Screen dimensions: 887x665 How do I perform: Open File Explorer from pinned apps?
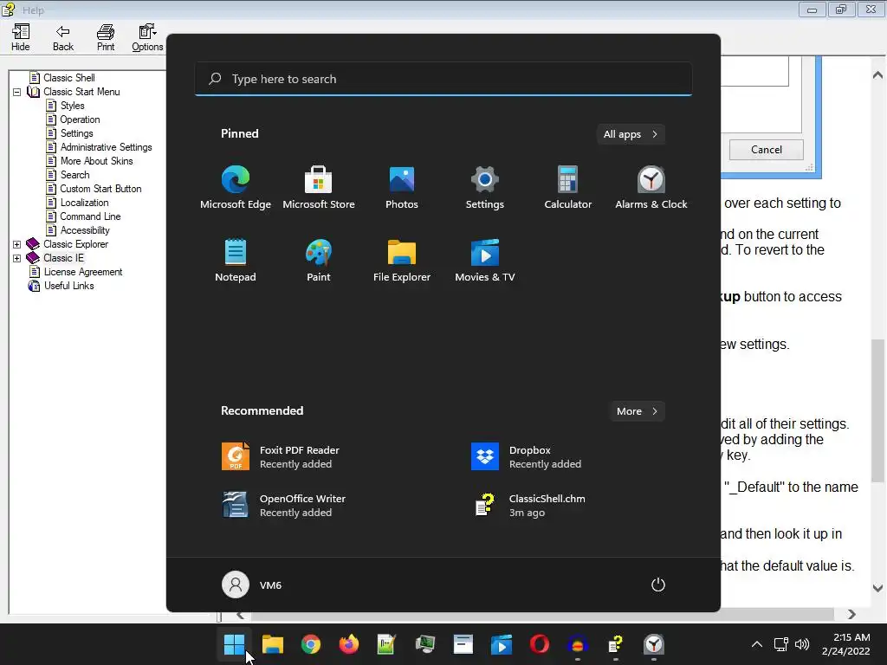(402, 260)
